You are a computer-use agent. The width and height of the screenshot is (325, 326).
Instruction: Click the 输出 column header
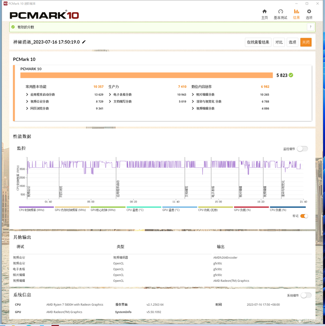pos(221,247)
